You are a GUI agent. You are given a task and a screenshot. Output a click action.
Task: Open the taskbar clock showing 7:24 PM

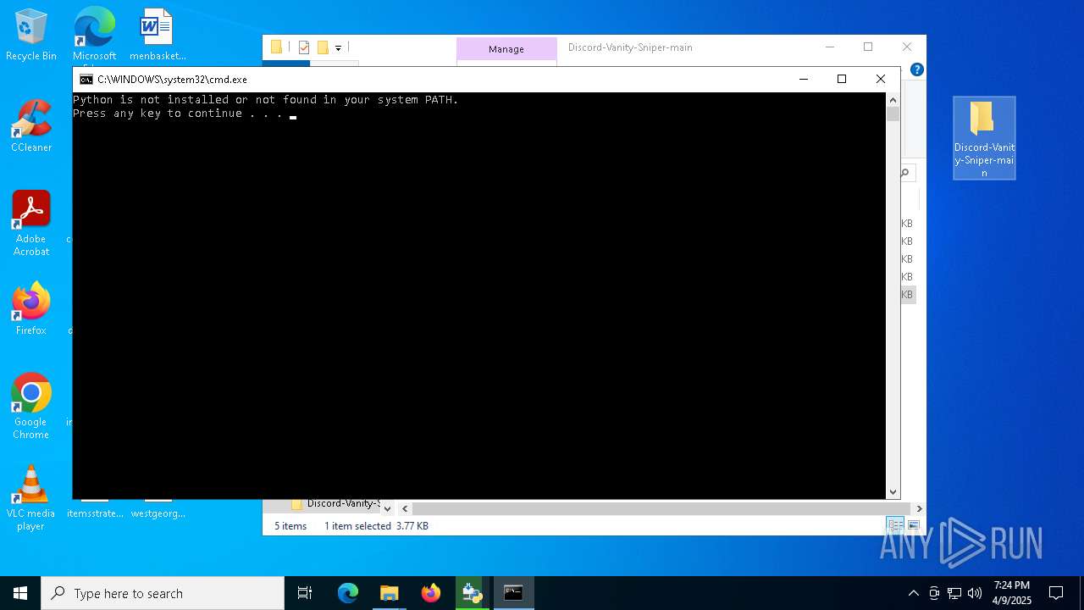[x=1012, y=593]
